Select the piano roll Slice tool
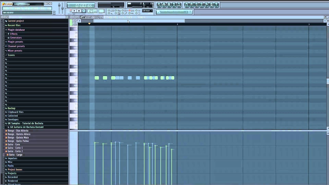329x185 pixels. coord(93,17)
